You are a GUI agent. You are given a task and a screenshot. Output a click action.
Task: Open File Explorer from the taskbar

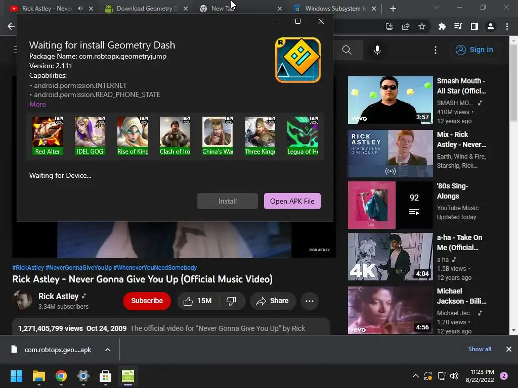[38, 376]
